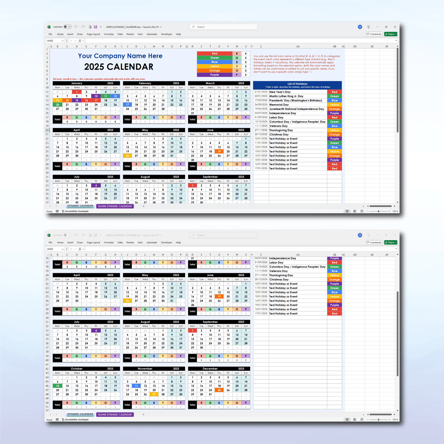Switch to Page Break Preview in upper window status bar
Screen dimensions: 444x444
tap(362, 211)
